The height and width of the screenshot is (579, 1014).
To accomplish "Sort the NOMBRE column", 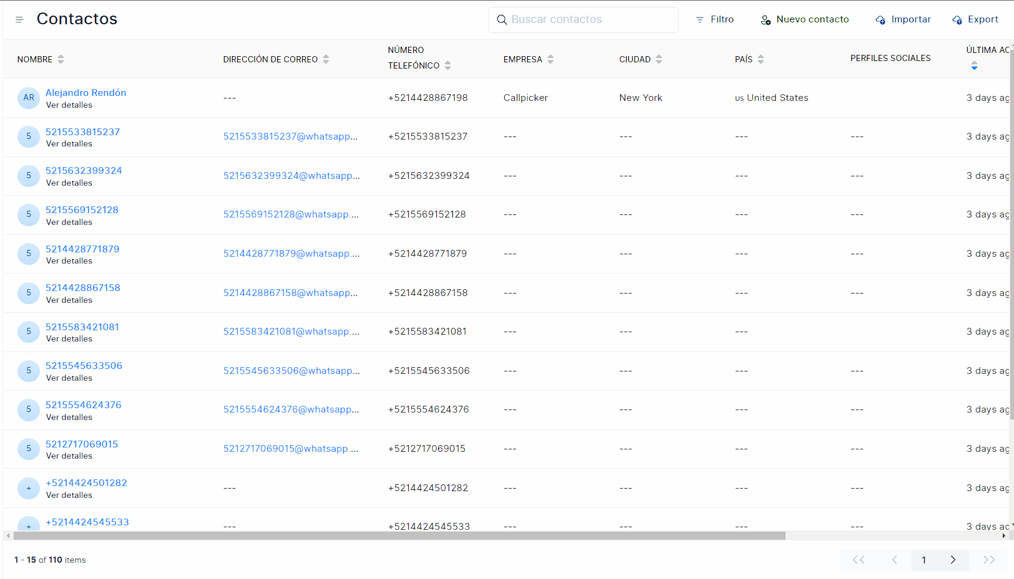I will click(x=61, y=59).
